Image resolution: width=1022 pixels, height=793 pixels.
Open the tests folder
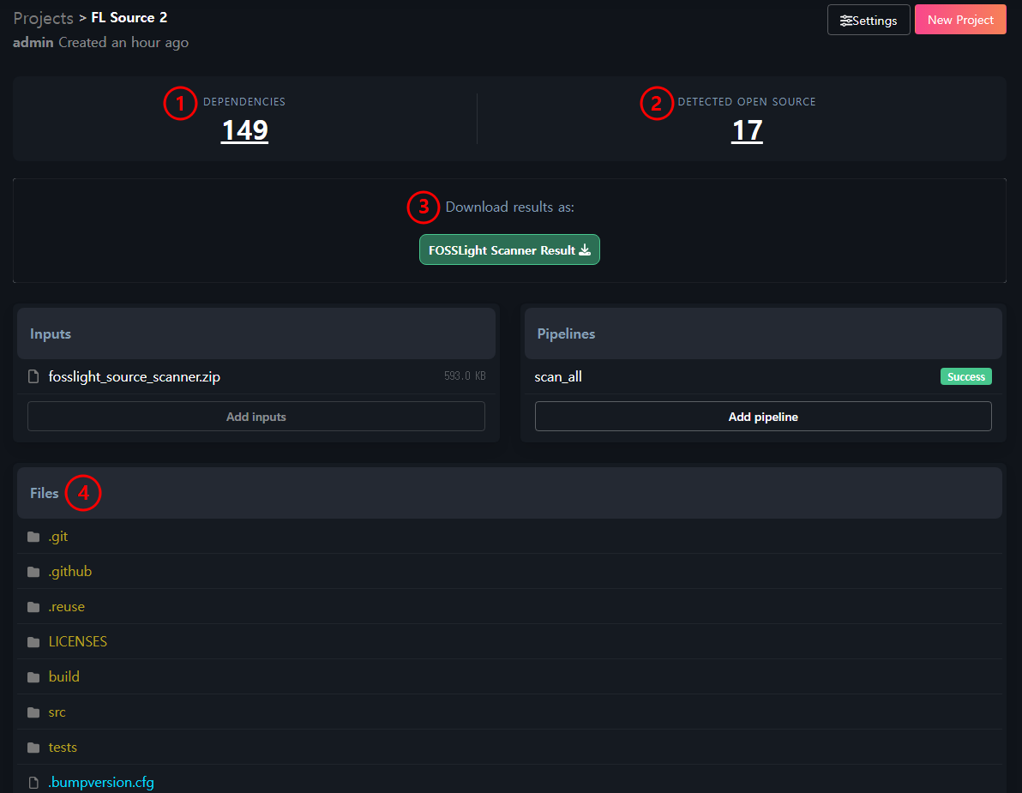[x=63, y=748]
